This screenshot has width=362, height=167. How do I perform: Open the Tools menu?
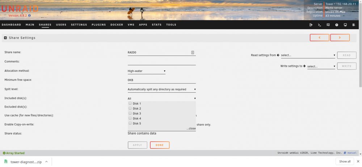click(171, 25)
